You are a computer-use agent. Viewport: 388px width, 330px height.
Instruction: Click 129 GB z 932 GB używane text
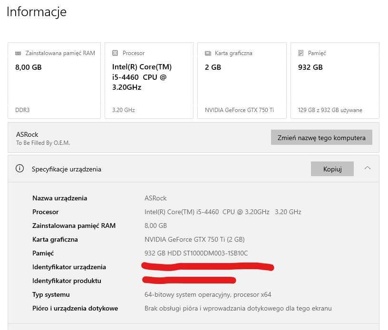coord(330,110)
